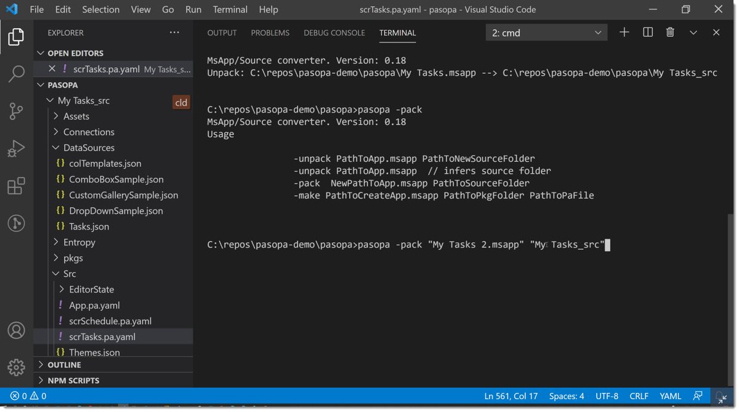This screenshot has height=412, width=739.
Task: Close scrTasks.pa.yaml in Open Editors
Action: click(x=52, y=69)
